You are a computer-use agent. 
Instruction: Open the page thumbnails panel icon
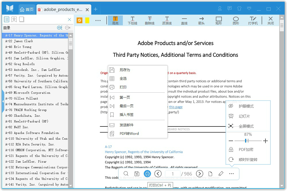(x=22, y=20)
